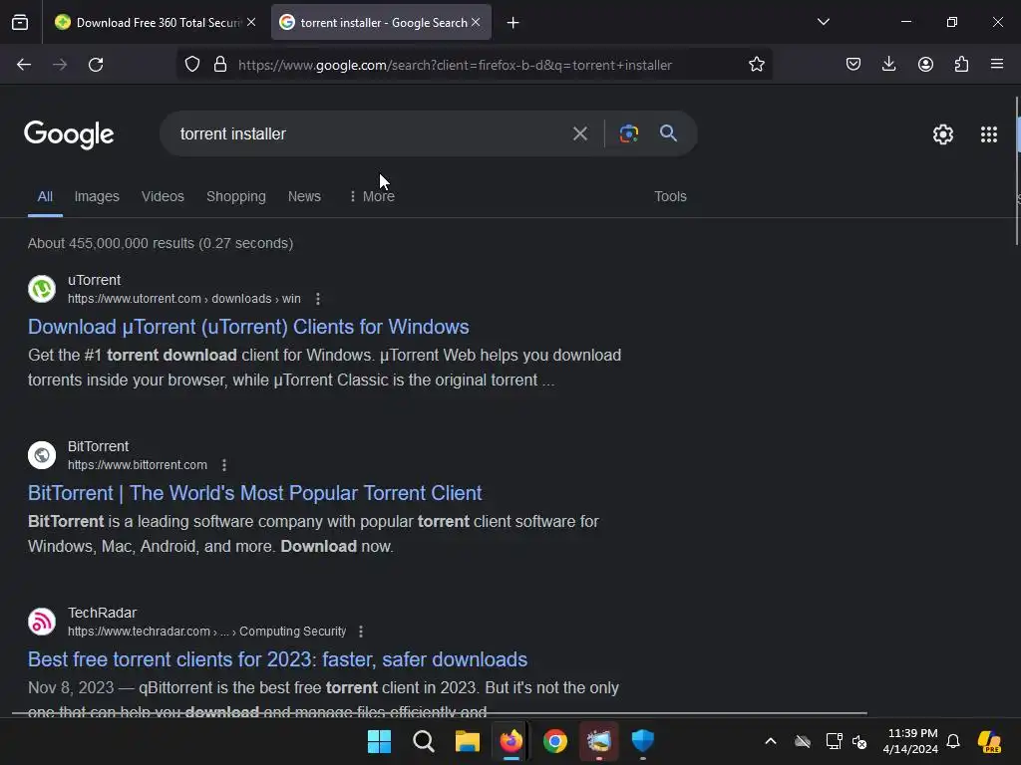Screen dimensions: 1021x765
Task: Click the utorrent.com downloads URL breadcrumb
Action: 184,299
